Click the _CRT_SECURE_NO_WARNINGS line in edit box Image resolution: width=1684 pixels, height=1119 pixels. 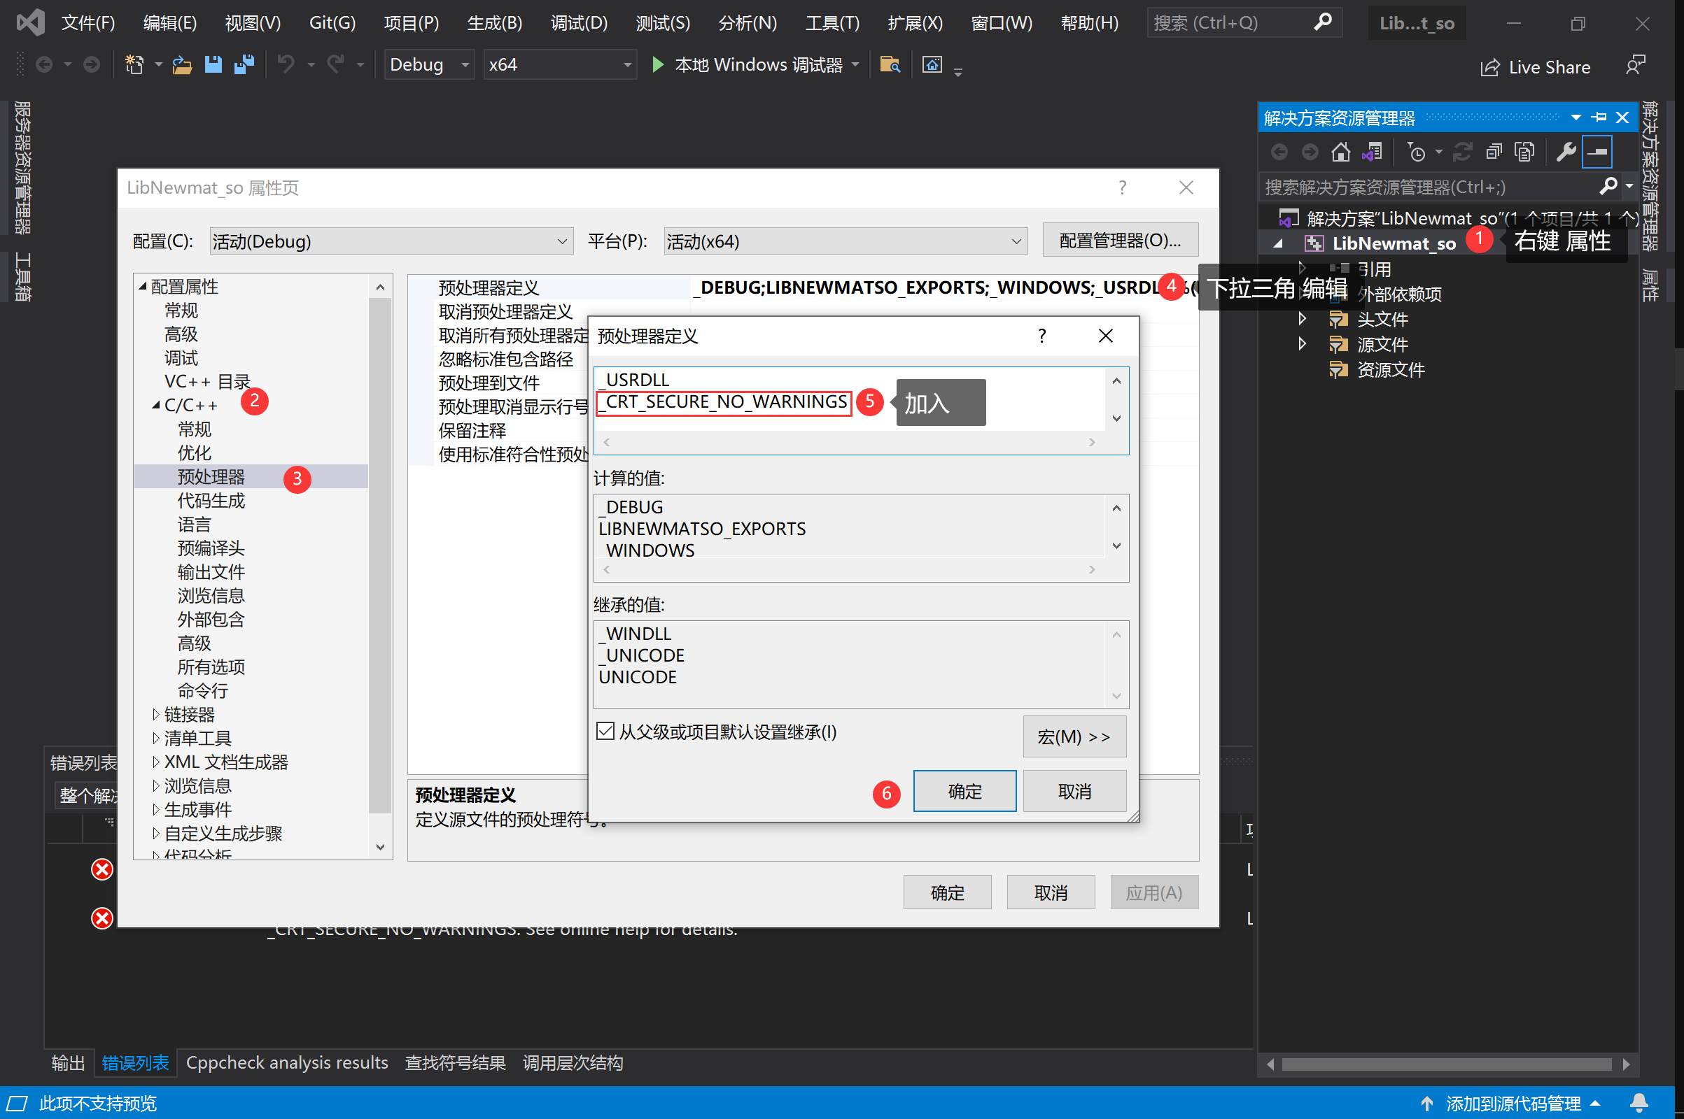(723, 401)
